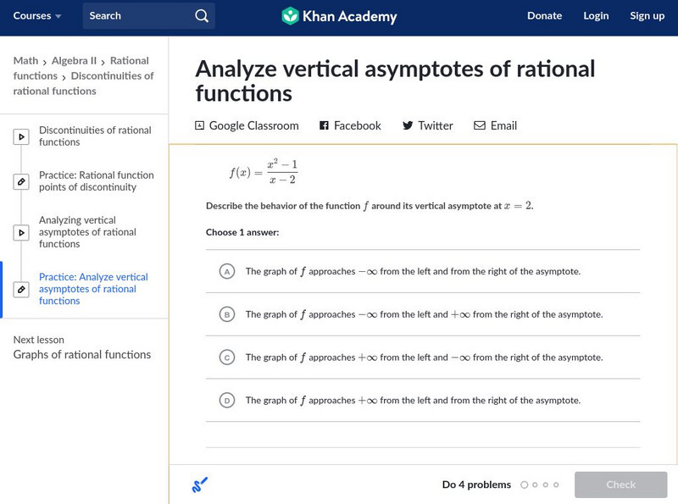Open Analyzing vertical asymptotes video lesson
Screen dimensions: 678x504
coord(87,232)
